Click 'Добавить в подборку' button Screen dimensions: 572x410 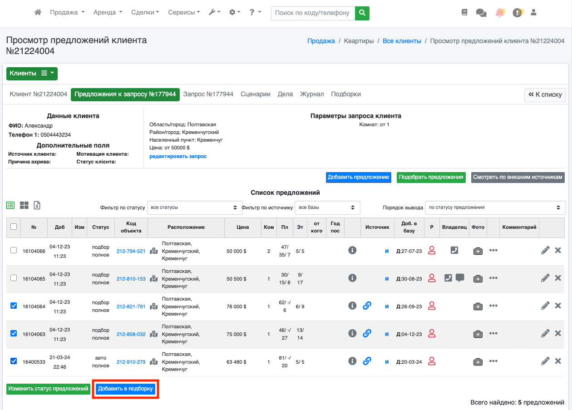click(x=126, y=389)
